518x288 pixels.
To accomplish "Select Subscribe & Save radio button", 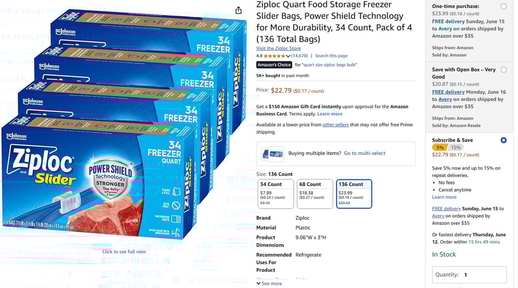I will tap(503, 140).
